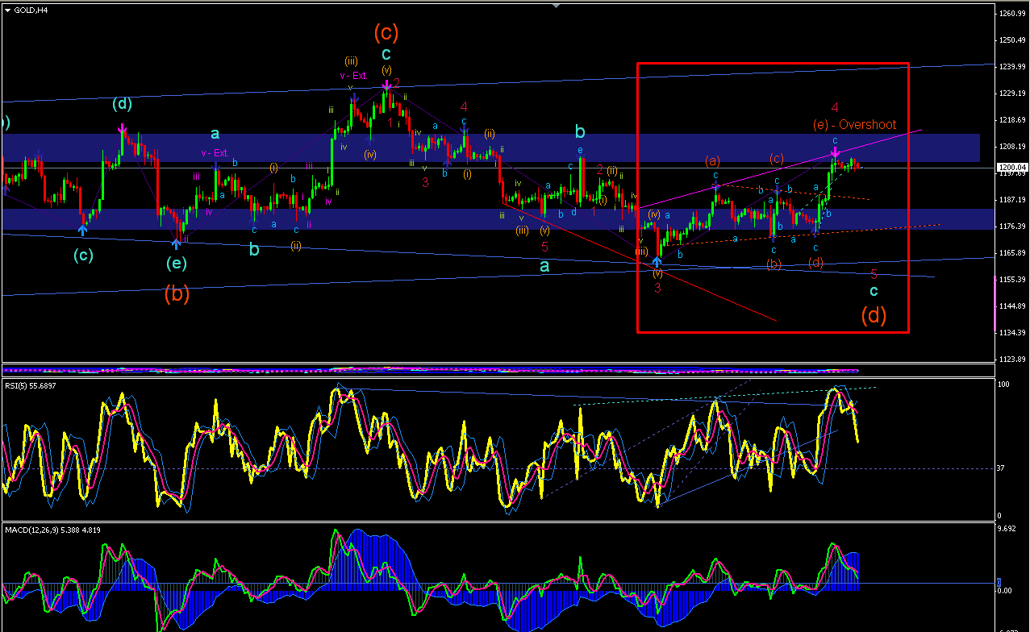1030x632 pixels.
Task: Click the blue level marker on MACD axis
Action: click(x=999, y=582)
